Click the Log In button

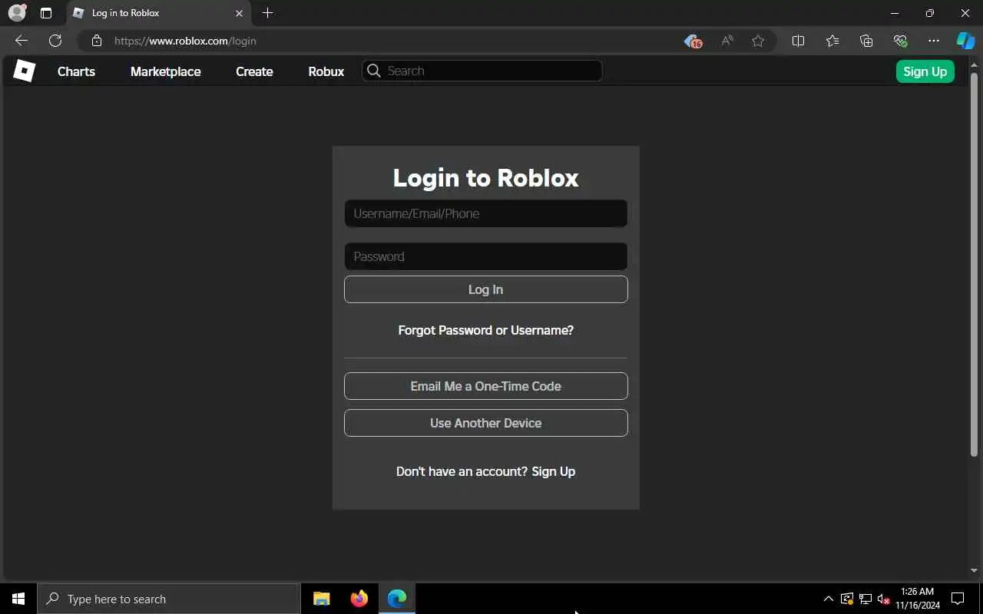485,289
